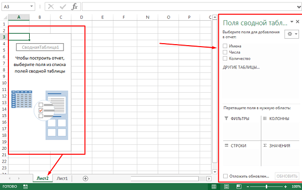Check the Числа field checkbox
The image size is (302, 190).
[225, 52]
